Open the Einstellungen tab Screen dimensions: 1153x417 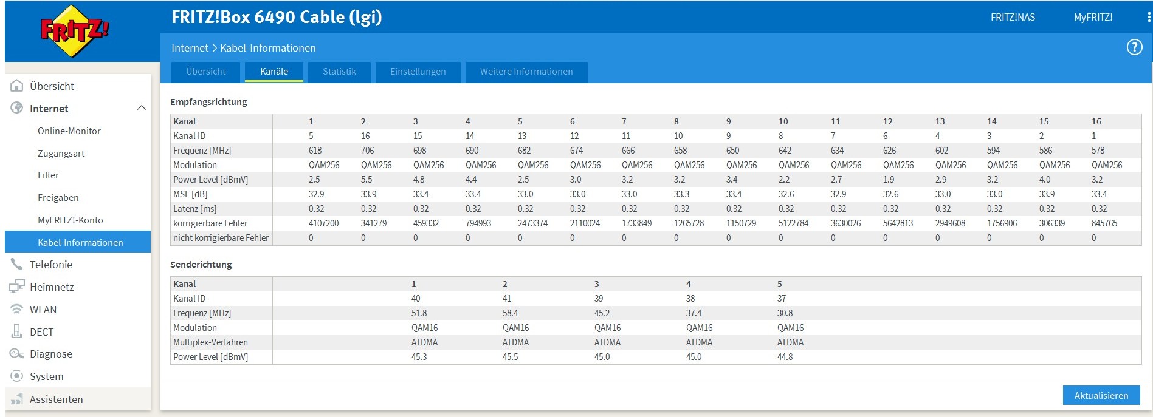click(418, 72)
